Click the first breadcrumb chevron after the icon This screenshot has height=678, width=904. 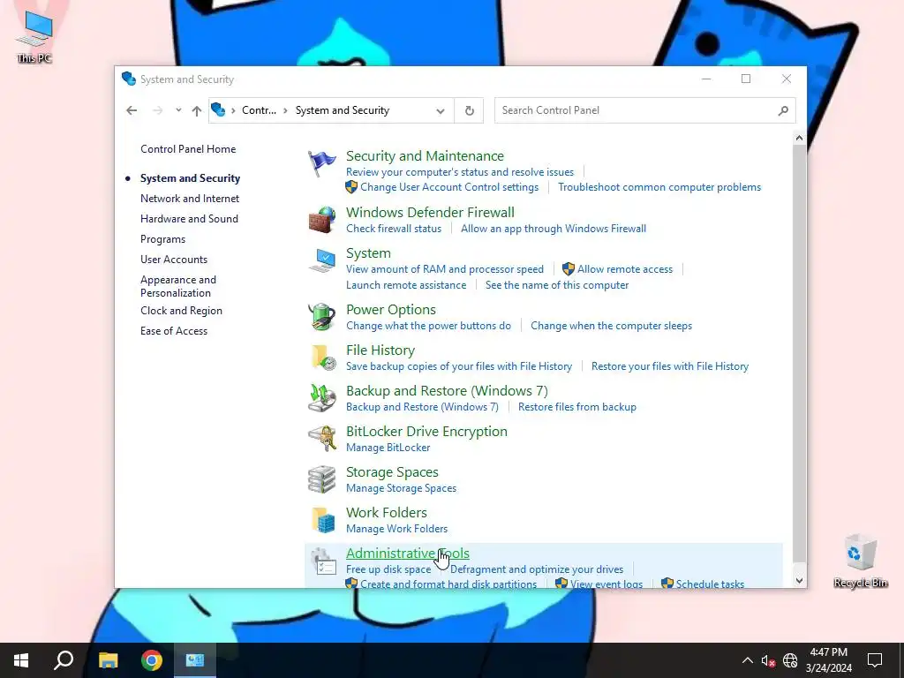click(x=233, y=110)
